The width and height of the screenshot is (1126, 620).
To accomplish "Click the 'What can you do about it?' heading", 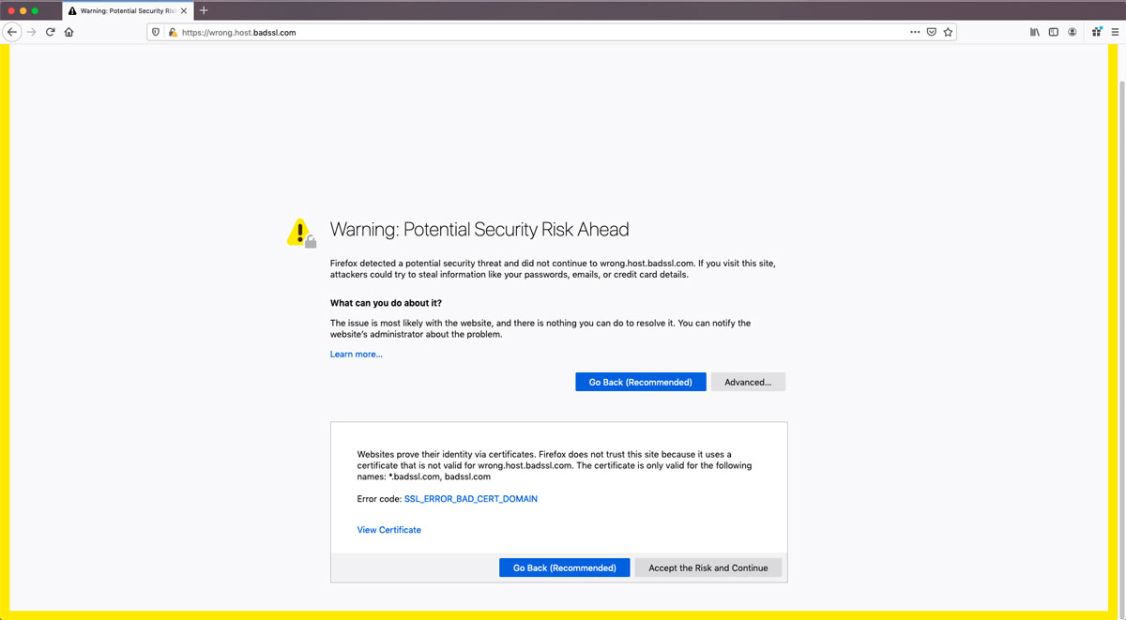I will pos(386,303).
